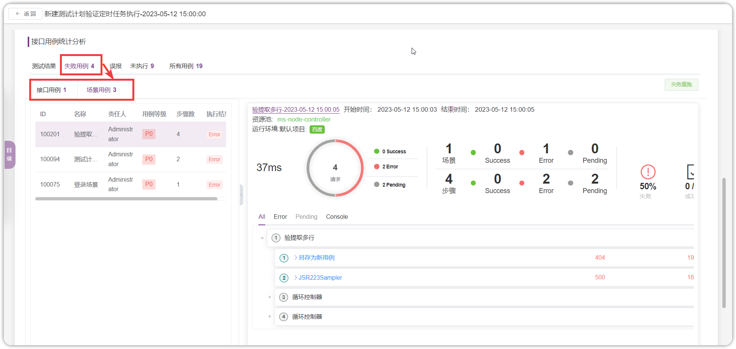Click the ms-node-controller resource pool link
The width and height of the screenshot is (736, 349).
304,119
